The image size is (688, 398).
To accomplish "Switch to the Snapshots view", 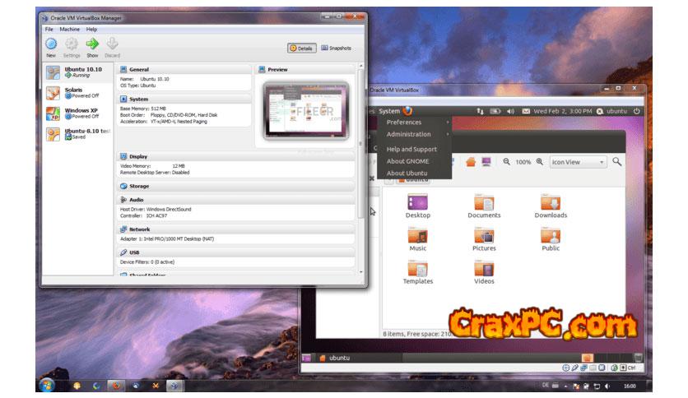I will pyautogui.click(x=336, y=49).
